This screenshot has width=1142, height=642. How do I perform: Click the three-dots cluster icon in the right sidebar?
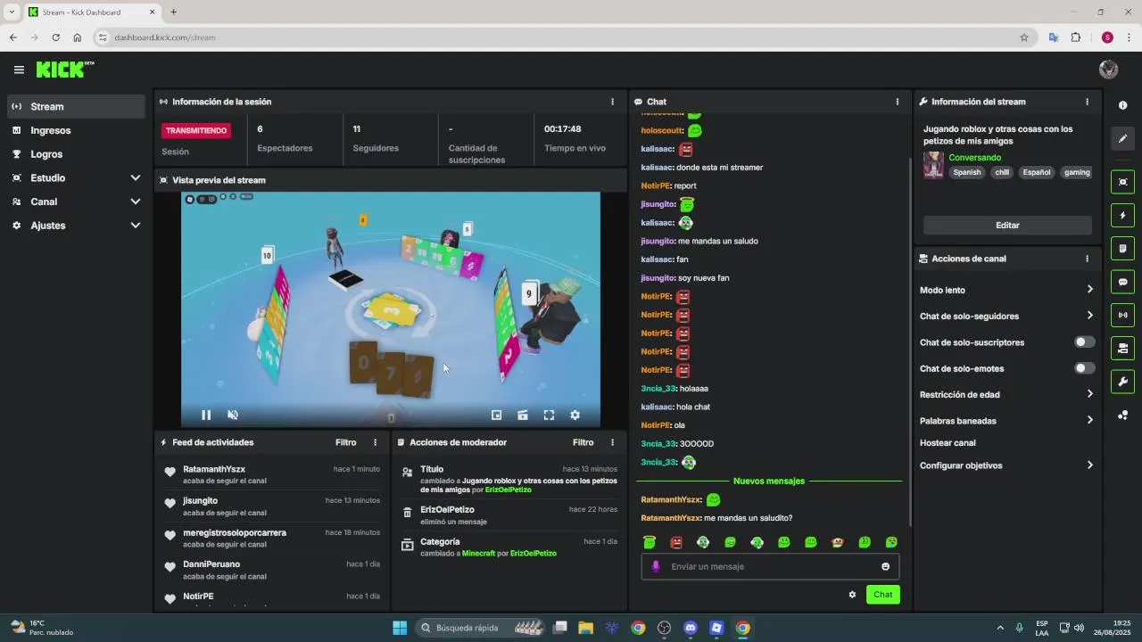(1122, 416)
